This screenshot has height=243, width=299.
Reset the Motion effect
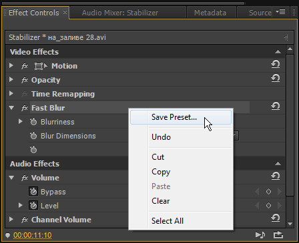pos(276,65)
